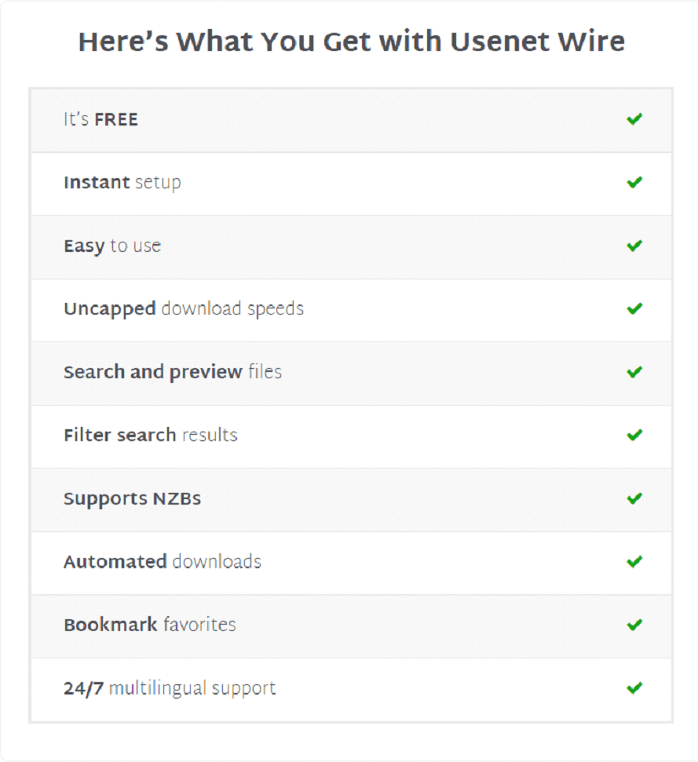
Task: Click the Bookmark favorites checkmark
Action: pos(634,625)
